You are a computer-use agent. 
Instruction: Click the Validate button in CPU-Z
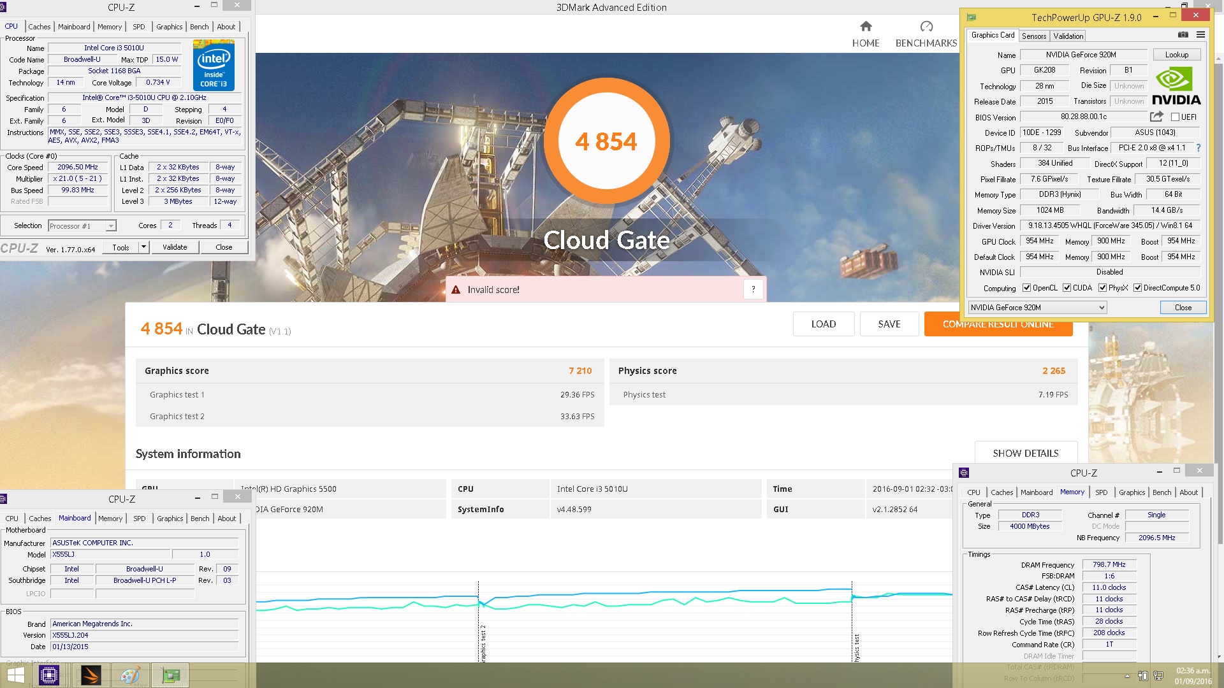pyautogui.click(x=175, y=247)
